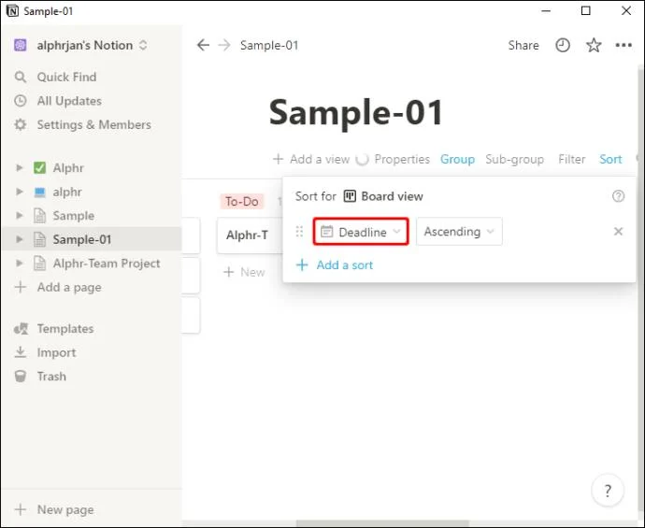The image size is (645, 528).
Task: Open page history clock icon
Action: [563, 45]
